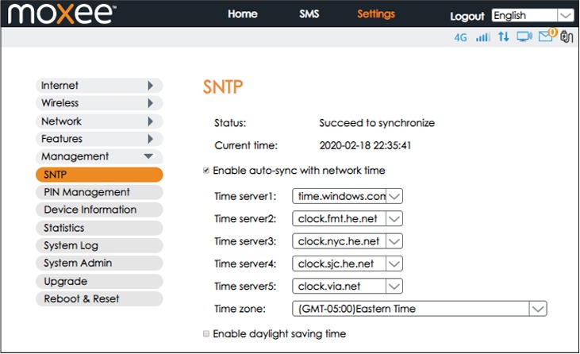The image size is (580, 354).
Task: Open Device Information page
Action: pyautogui.click(x=99, y=210)
